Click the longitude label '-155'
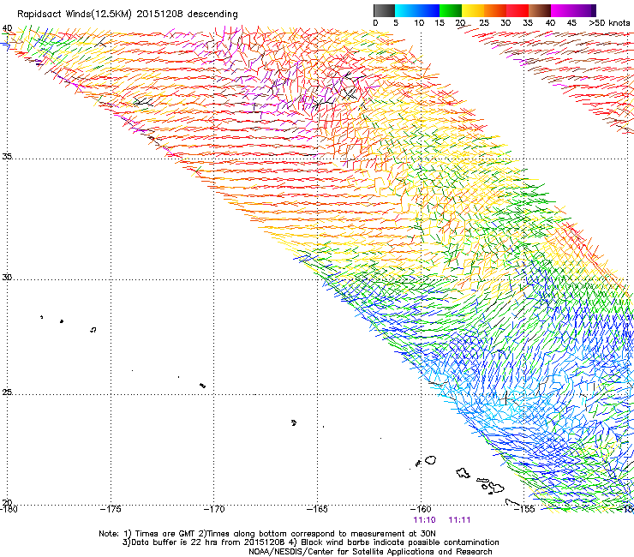 524,509
